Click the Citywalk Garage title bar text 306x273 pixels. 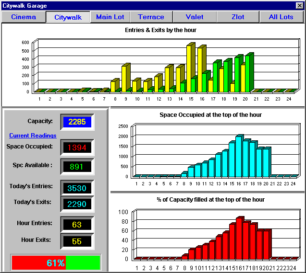click(x=24, y=6)
